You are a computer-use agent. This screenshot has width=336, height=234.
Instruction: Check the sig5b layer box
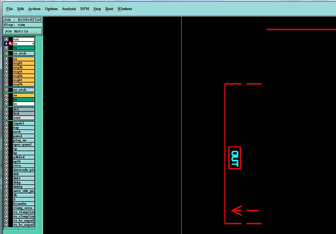6,76
